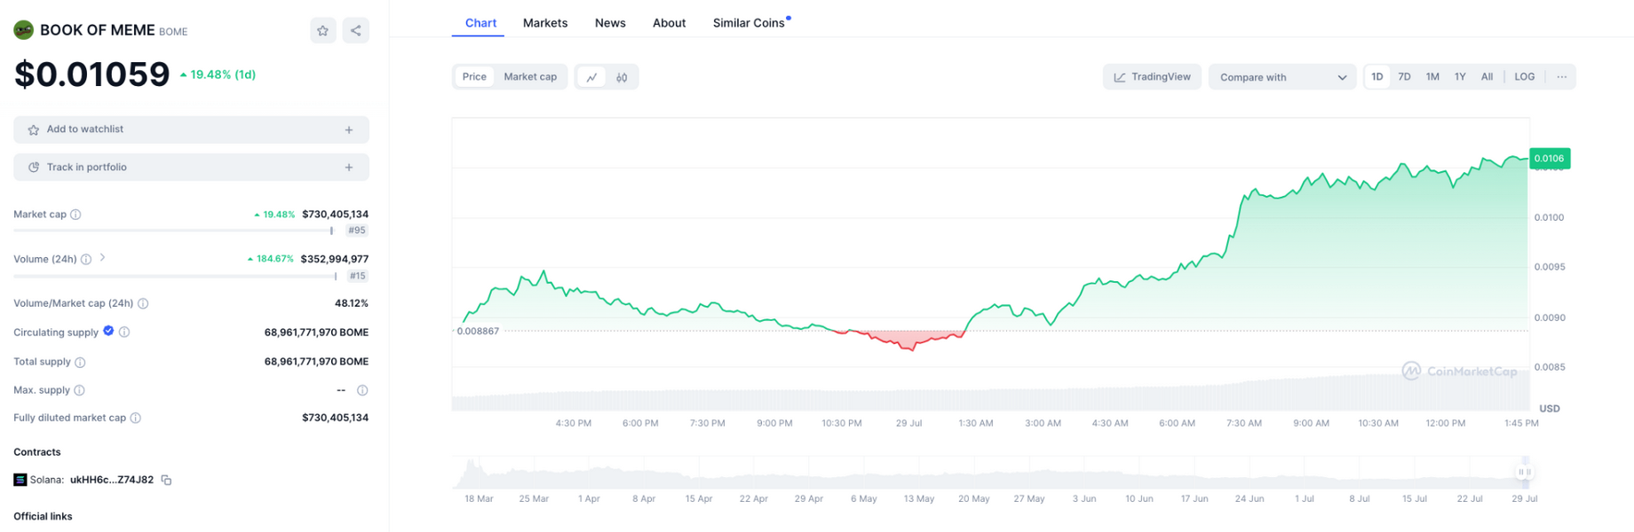Screen dimensions: 1634x532
Task: Open the more options ellipsis menu
Action: click(1561, 77)
